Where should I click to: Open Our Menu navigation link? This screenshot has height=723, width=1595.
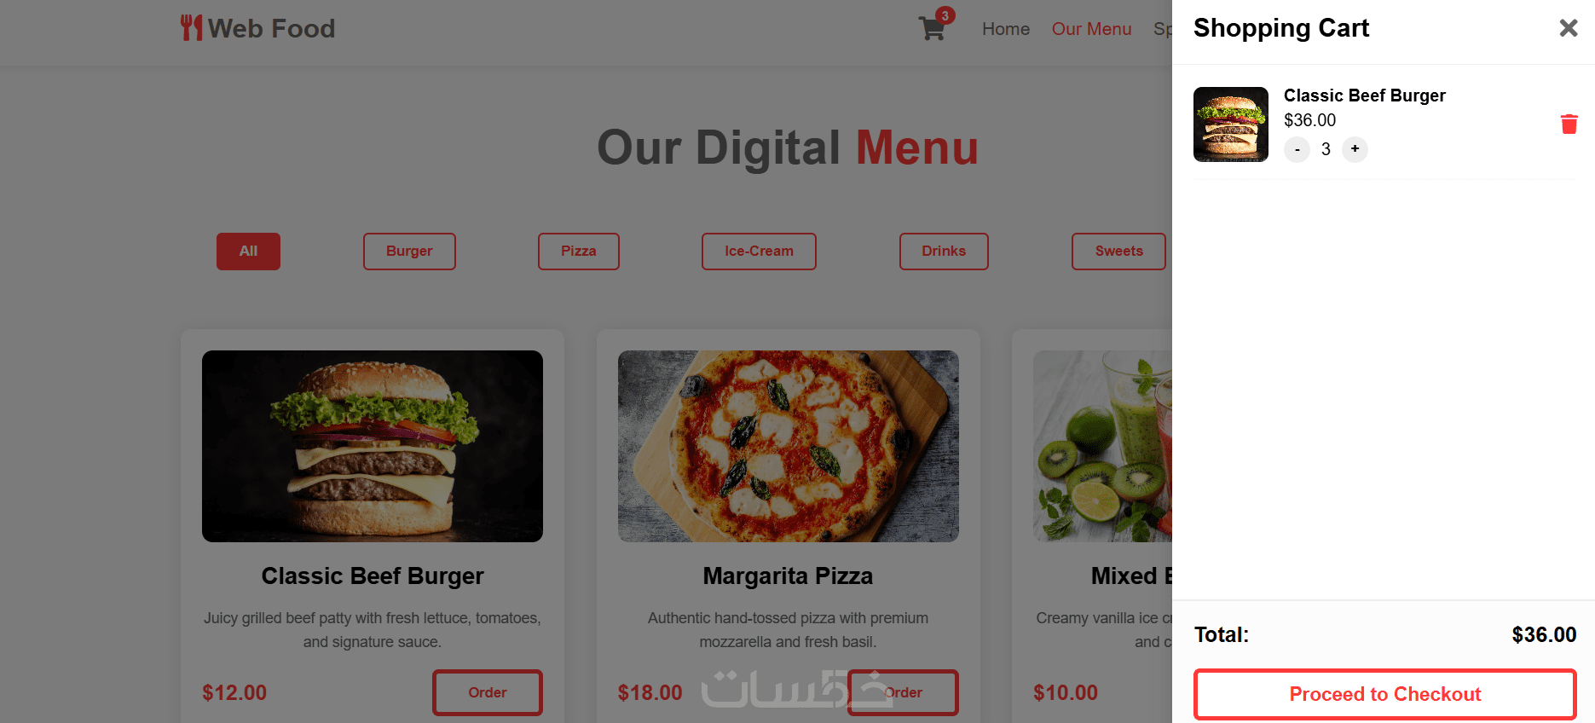click(1091, 29)
